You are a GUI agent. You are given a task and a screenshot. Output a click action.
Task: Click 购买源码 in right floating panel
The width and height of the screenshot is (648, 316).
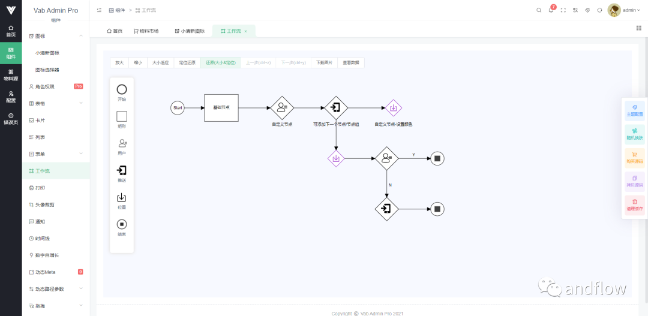(635, 158)
